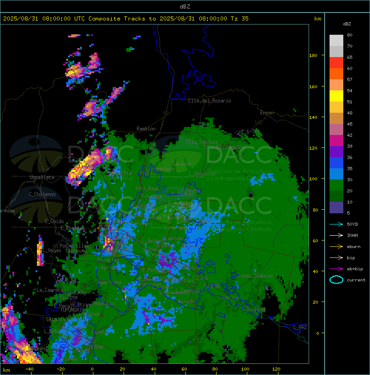Click the 'Potrerillos' map label
Viewport: 370px width, 375px height.
click(74, 246)
